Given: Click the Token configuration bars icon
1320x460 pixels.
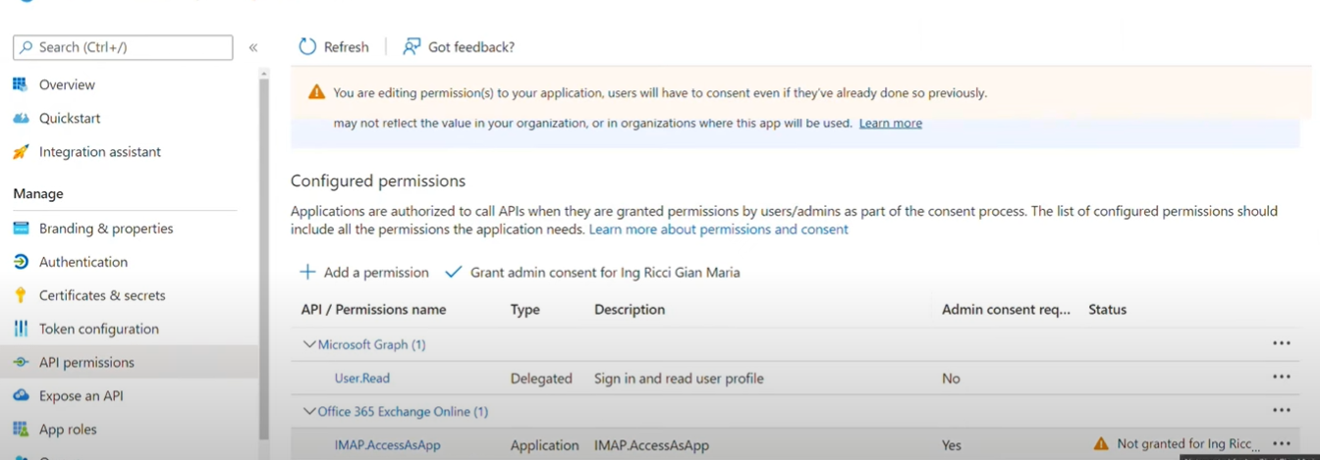Looking at the screenshot, I should pos(21,329).
